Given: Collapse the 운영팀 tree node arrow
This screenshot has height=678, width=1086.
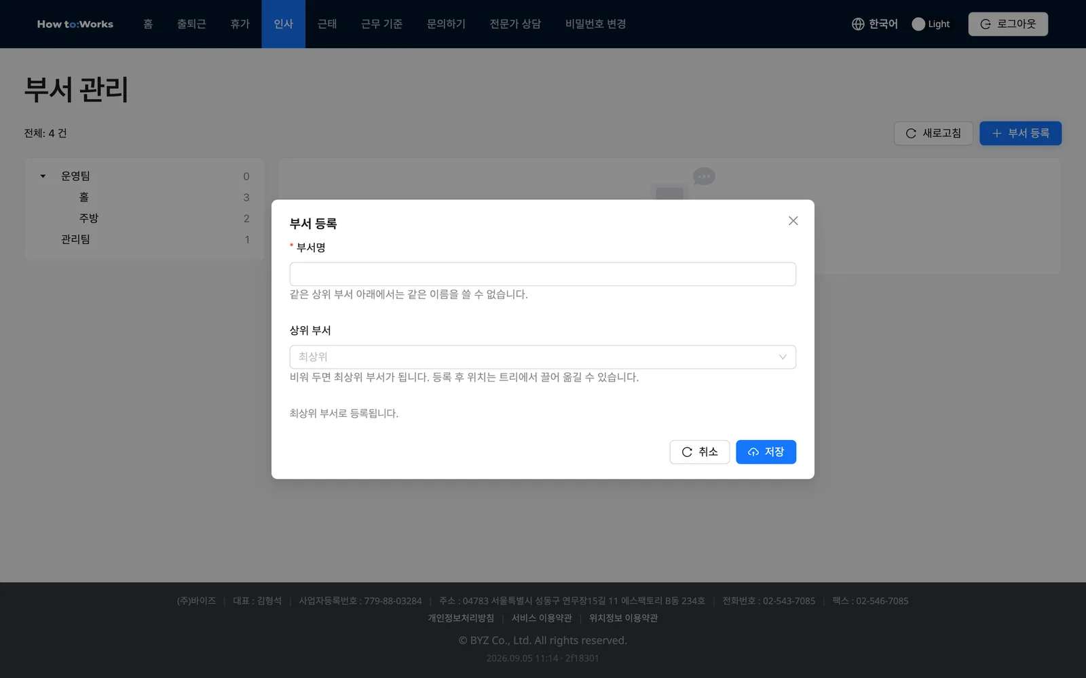Looking at the screenshot, I should (x=43, y=176).
